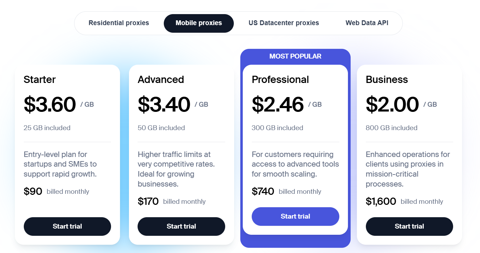Click the Professional plan heading
Viewport: 480px width, 253px height.
[280, 80]
